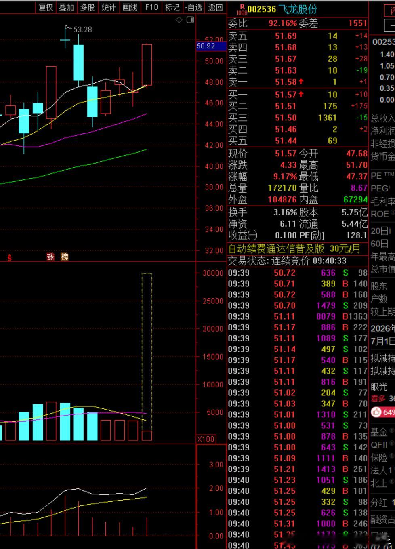Click the red $ marker below the candles

click(9, 257)
